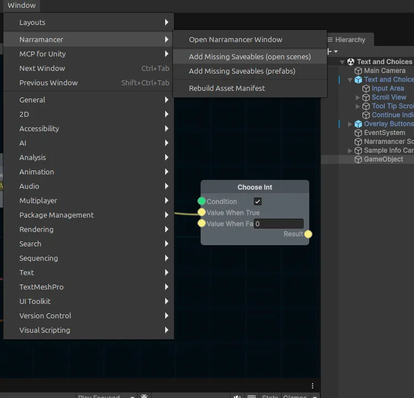Open the Hierarchy plus create dropdown
The width and height of the screenshot is (414, 398).
(x=333, y=51)
